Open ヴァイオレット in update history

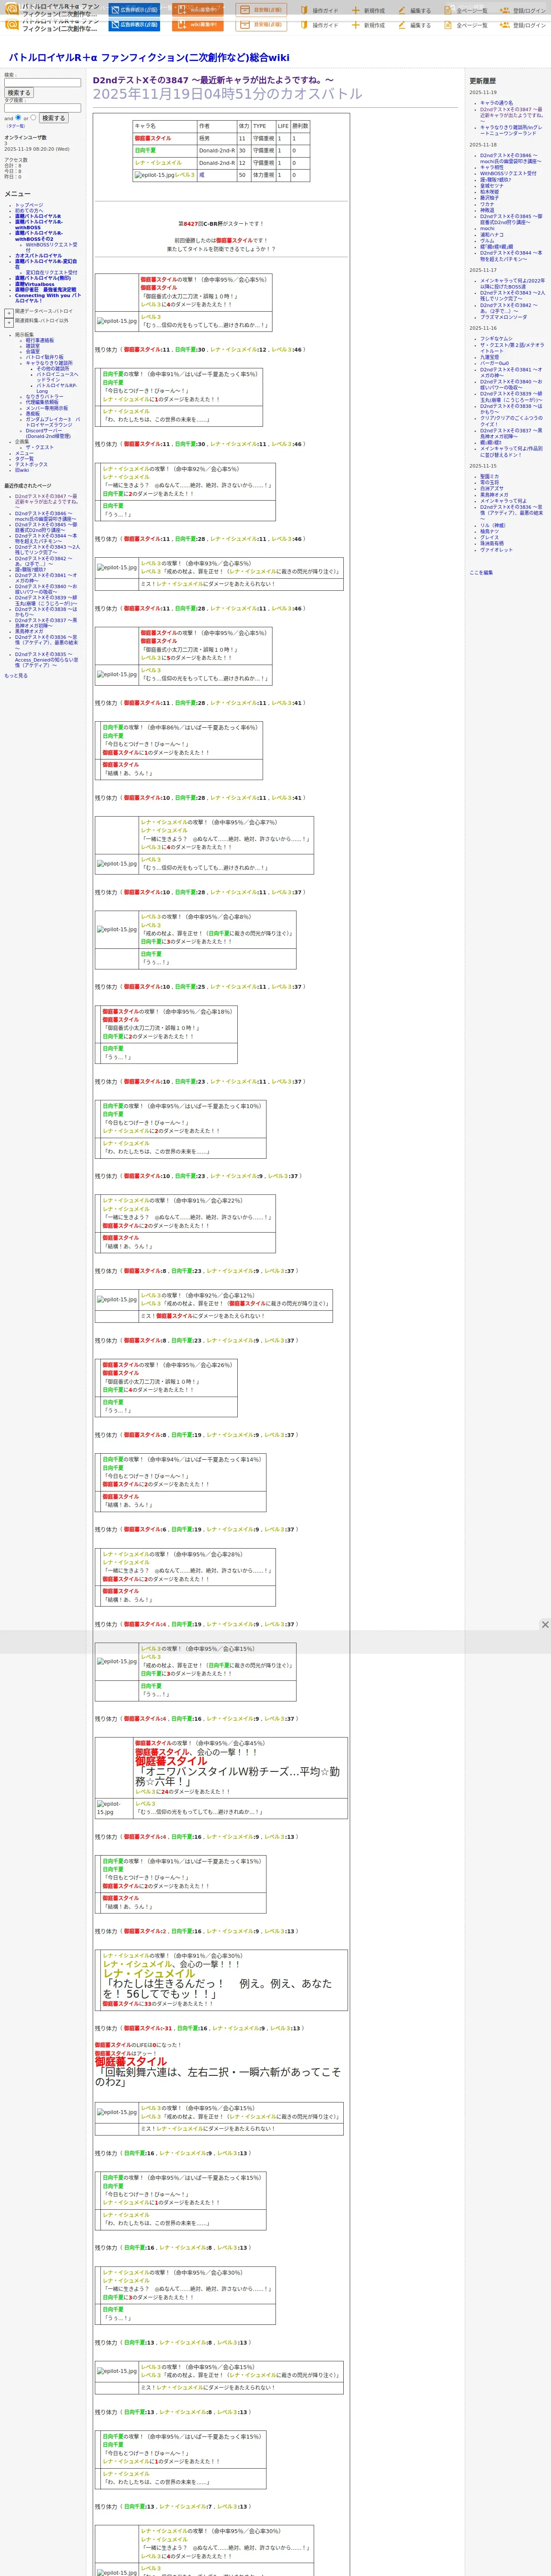click(x=496, y=550)
